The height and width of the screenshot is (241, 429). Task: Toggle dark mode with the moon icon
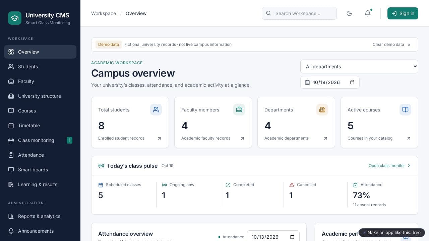pos(349,13)
